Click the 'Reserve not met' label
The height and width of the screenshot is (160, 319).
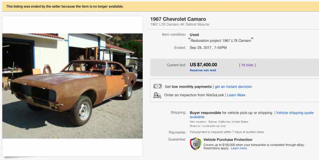pyautogui.click(x=203, y=70)
